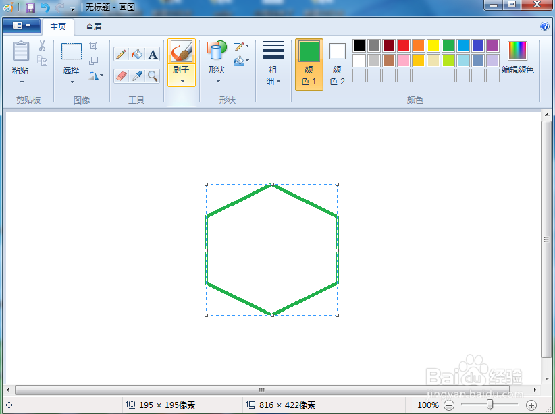This screenshot has height=414, width=555.
Task: Select the Eraser tool
Action: tap(121, 76)
